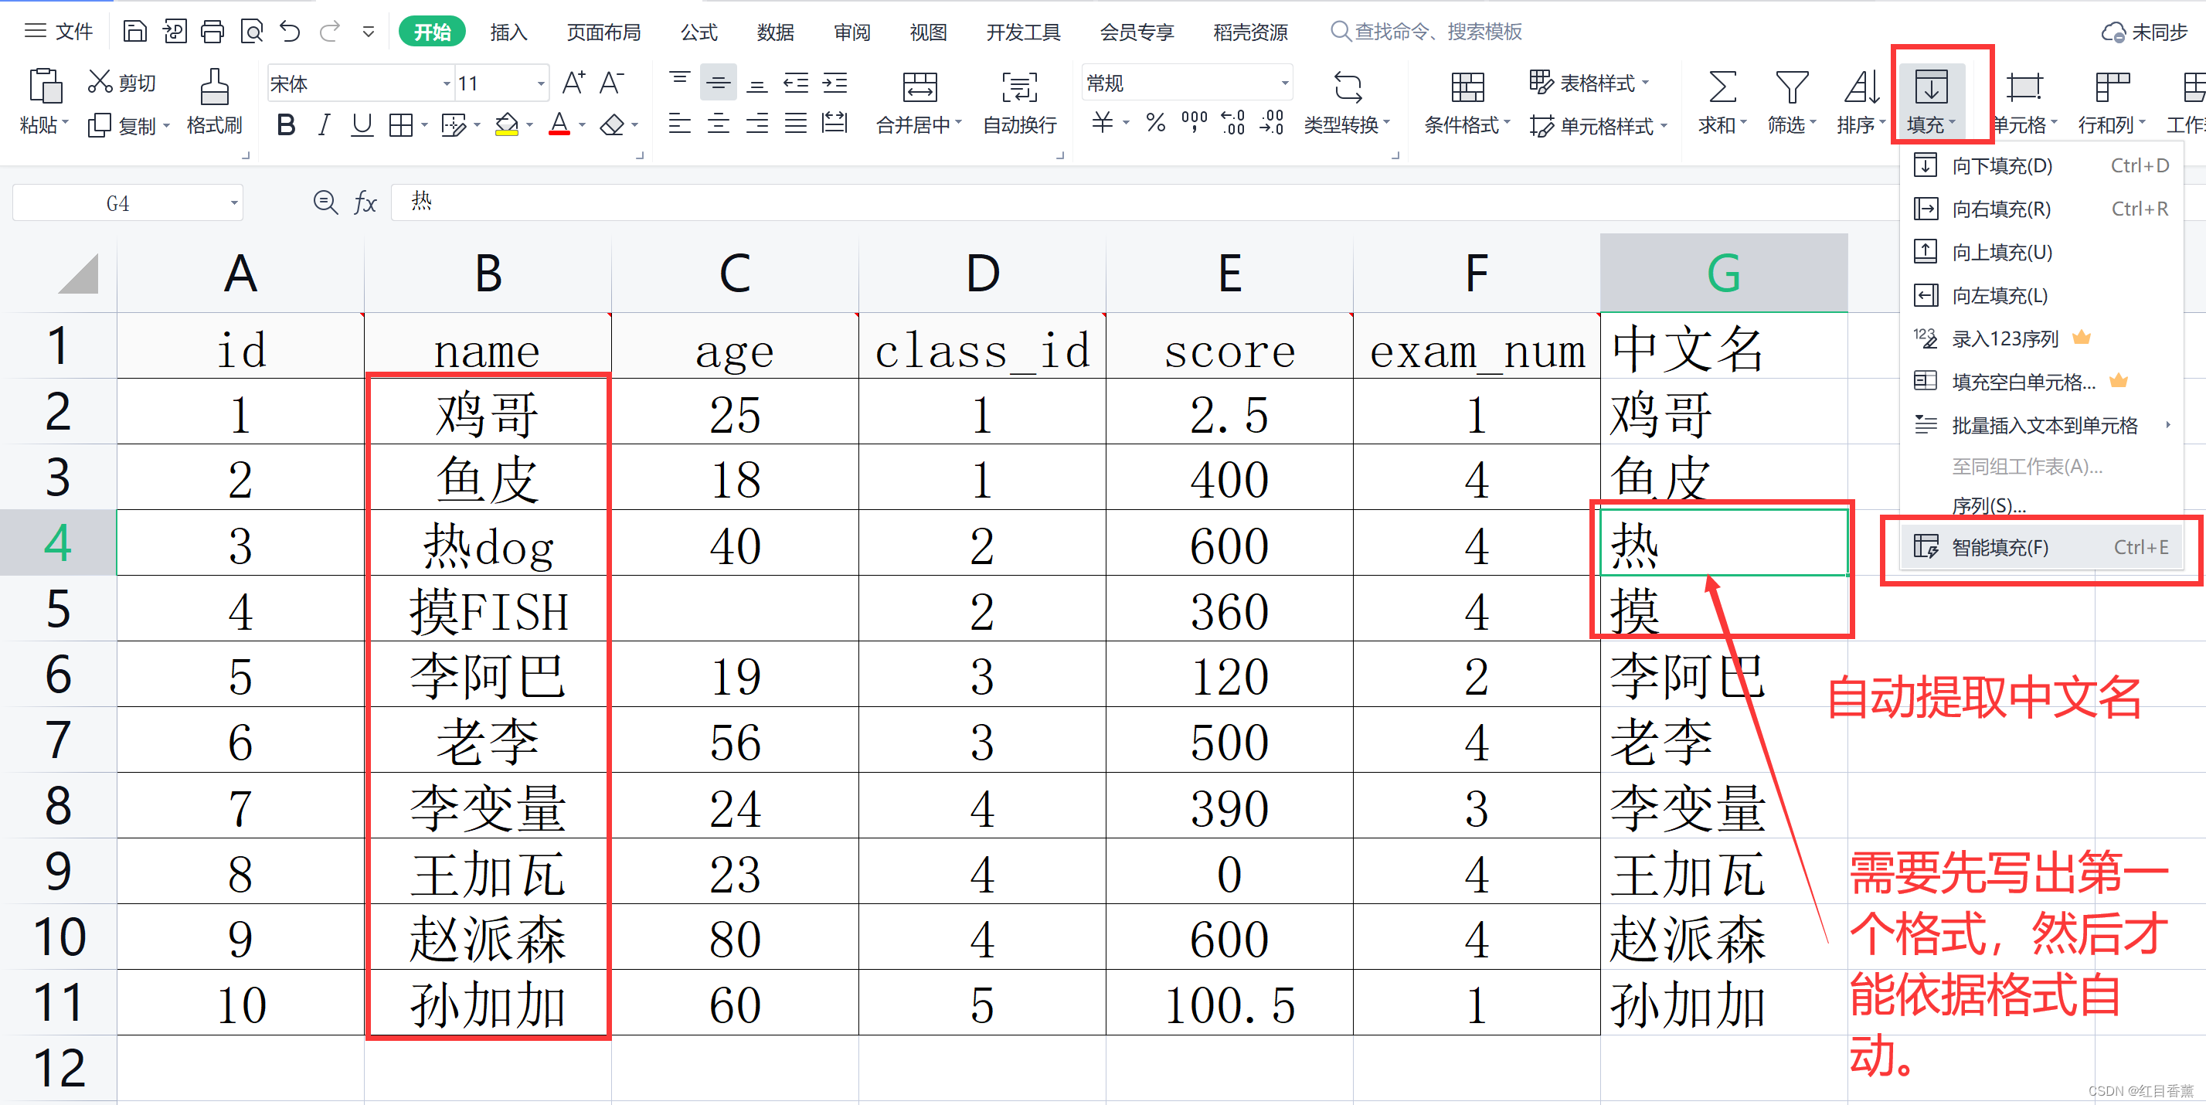The image size is (2206, 1105).
Task: Click the Merge and Center (合并居中) icon
Action: click(x=919, y=87)
